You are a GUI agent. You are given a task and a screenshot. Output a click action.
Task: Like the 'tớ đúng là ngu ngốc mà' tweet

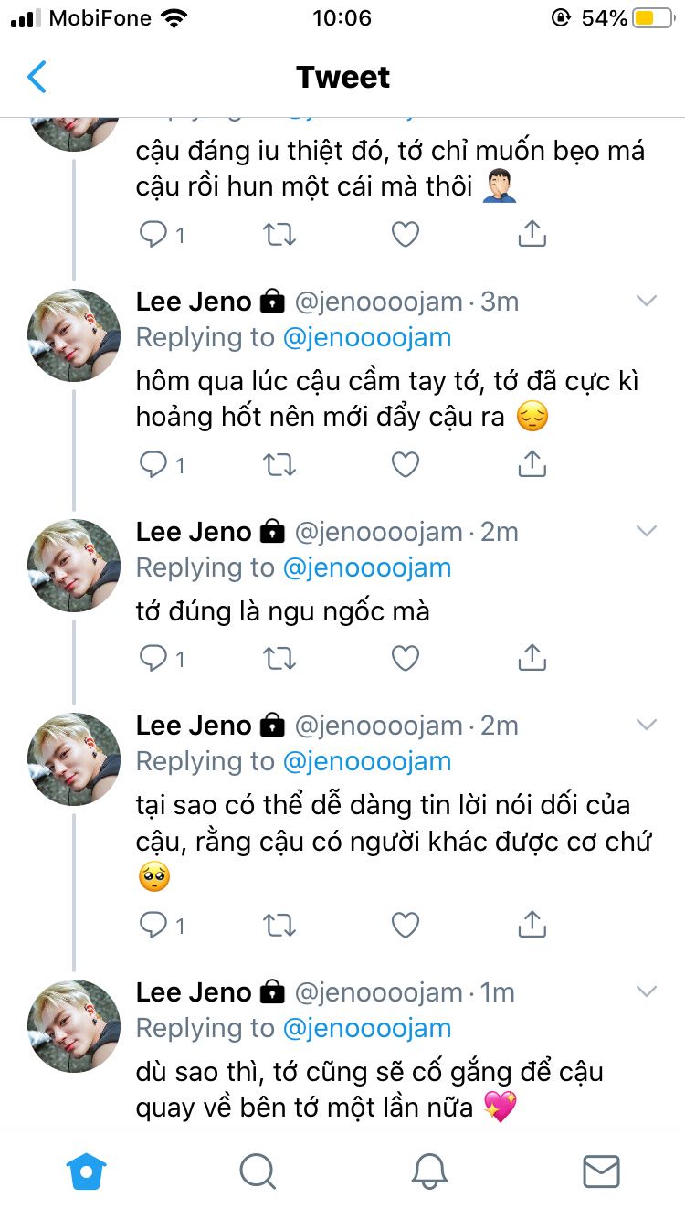point(405,658)
